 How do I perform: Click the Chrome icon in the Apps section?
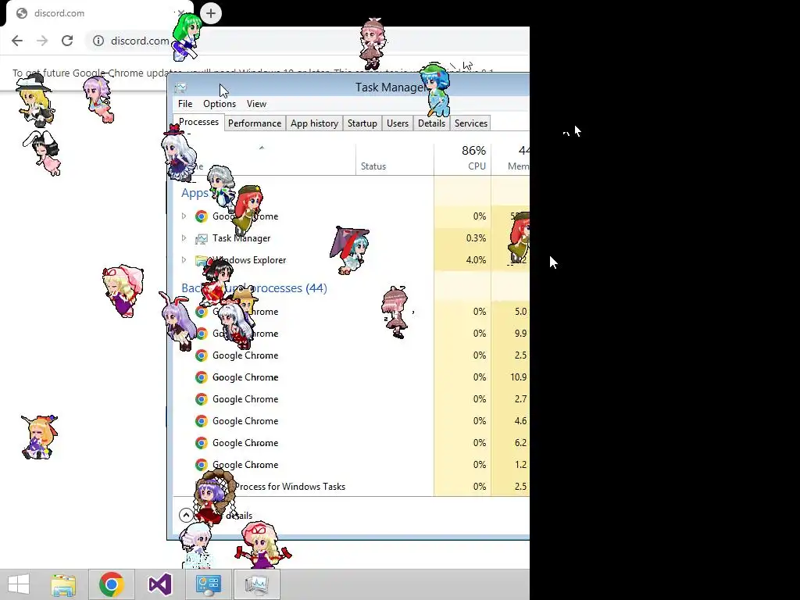point(202,216)
